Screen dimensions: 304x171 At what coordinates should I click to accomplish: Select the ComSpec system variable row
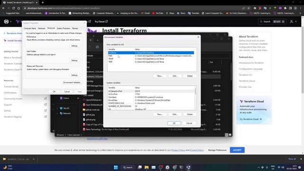pyautogui.click(x=151, y=97)
